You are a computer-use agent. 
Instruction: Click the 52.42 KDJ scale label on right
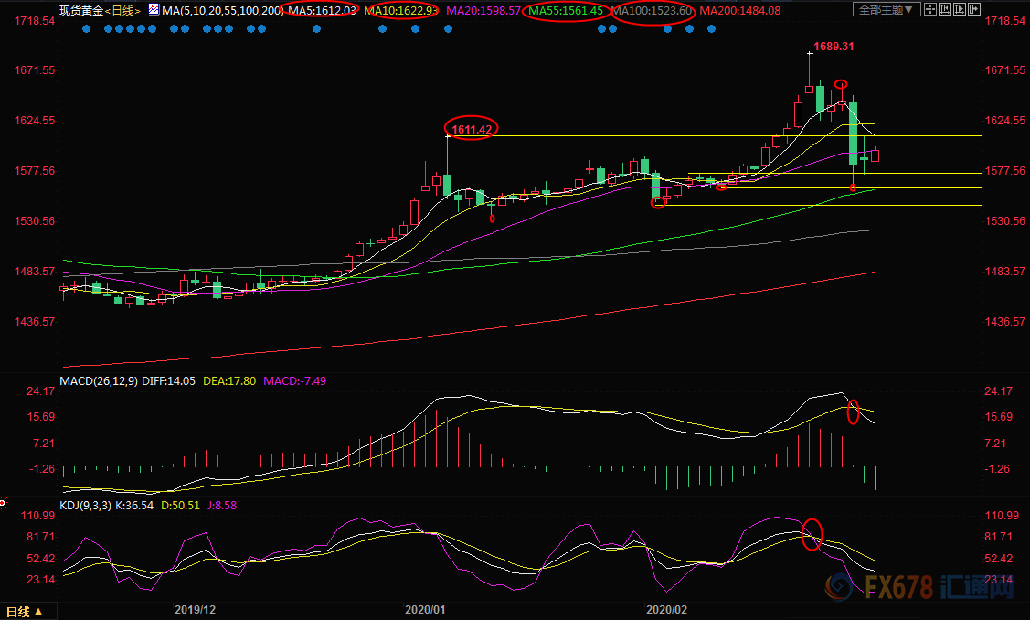tap(998, 559)
